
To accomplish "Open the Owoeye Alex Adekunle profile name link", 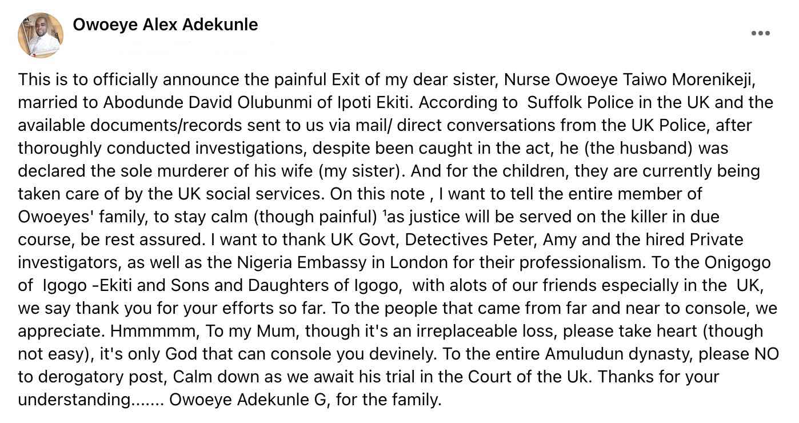I will click(165, 25).
